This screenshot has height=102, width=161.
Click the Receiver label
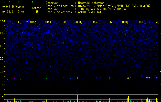coord(52,9)
